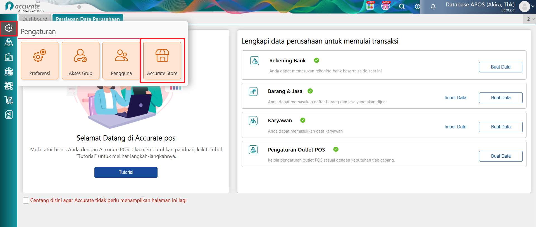The image size is (536, 227).
Task: Switch to the Dashboard tab
Action: click(35, 19)
